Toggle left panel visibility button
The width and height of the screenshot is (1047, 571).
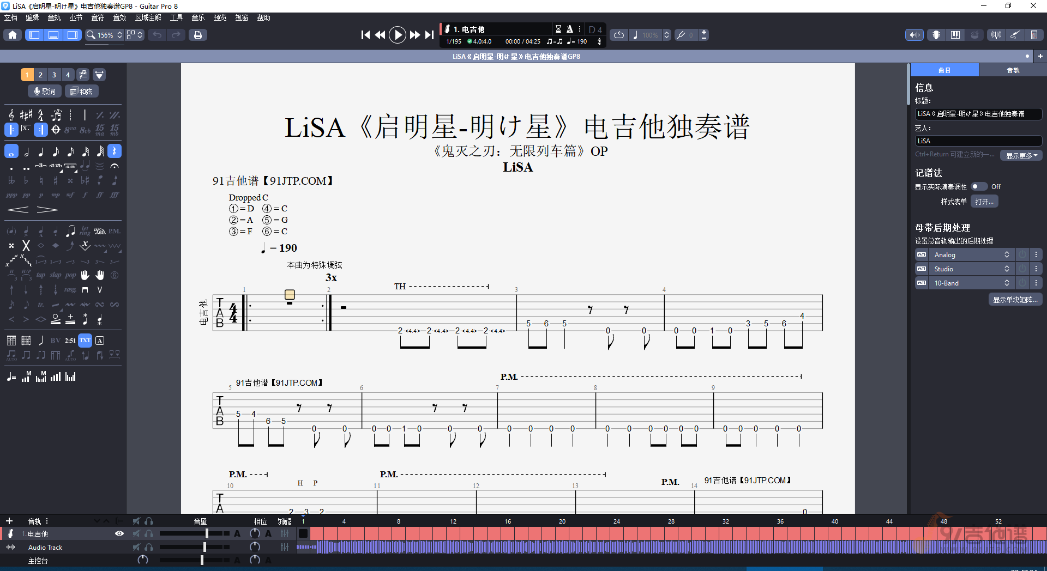coord(34,35)
